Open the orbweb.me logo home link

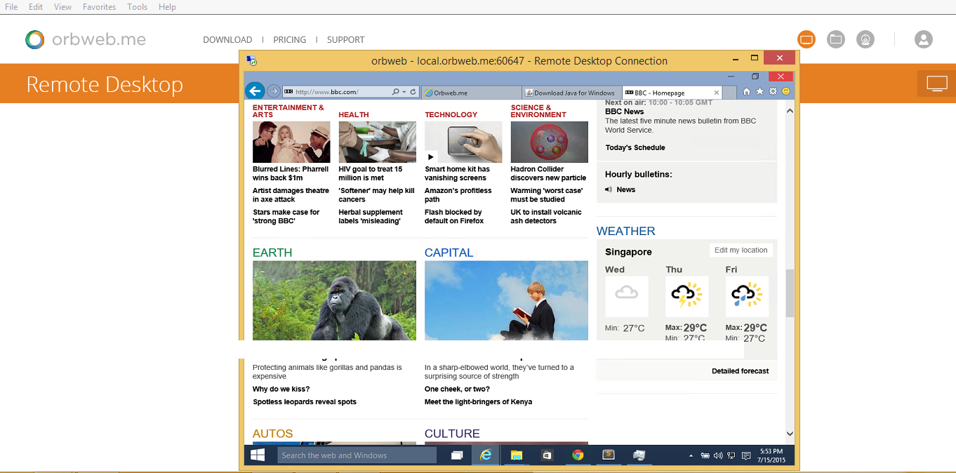86,40
